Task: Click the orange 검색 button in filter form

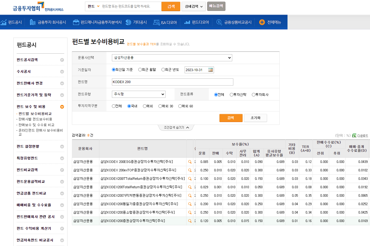Action: (231, 118)
